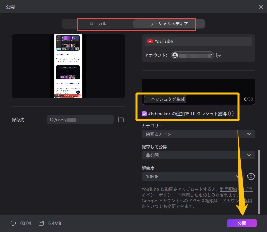Open the 保存して公開 dropdown 非公開
Image resolution: width=267 pixels, height=232 pixels.
point(198,155)
